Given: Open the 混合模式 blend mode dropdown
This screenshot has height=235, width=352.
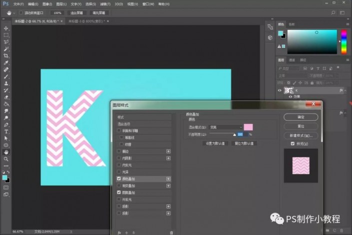Looking at the screenshot, I should click(x=226, y=127).
